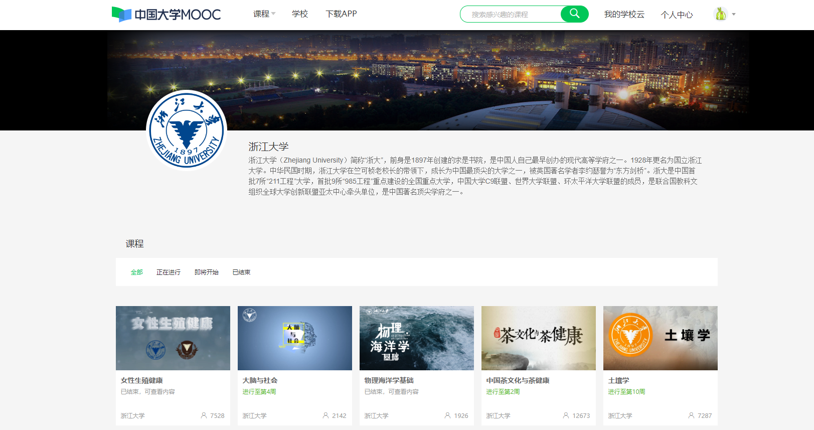The width and height of the screenshot is (814, 430).
Task: Open the 大脑与社会 course thumbnail
Action: click(295, 338)
